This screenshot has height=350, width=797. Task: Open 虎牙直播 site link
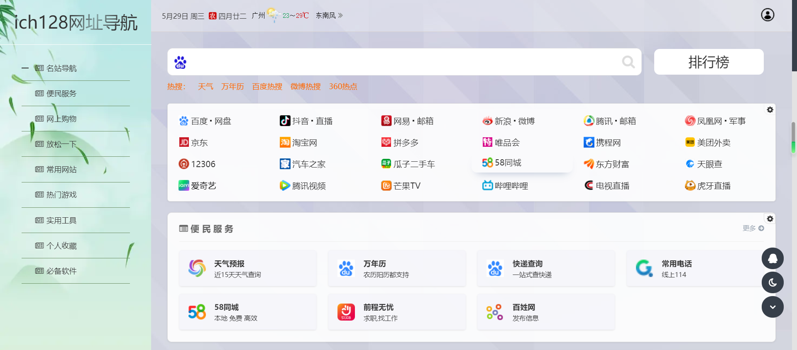708,186
